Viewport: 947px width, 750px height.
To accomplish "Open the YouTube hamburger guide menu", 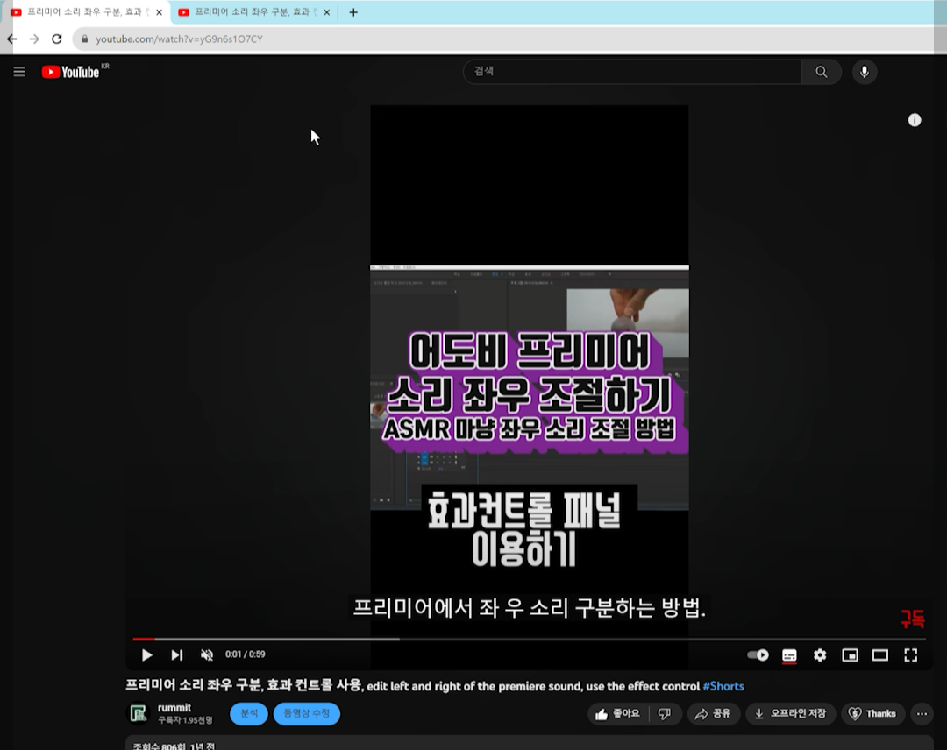I will [x=19, y=72].
